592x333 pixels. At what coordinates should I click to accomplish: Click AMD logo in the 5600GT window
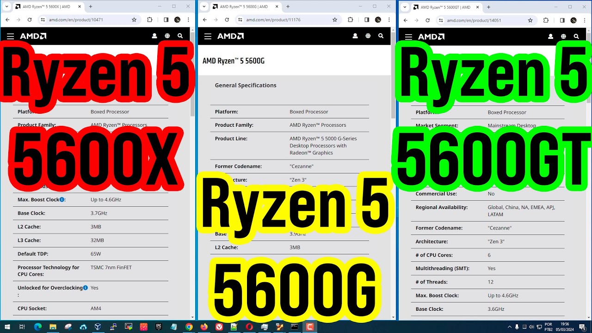click(431, 37)
